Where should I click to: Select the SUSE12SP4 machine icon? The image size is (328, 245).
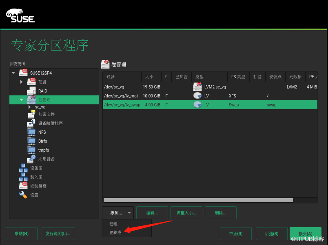coord(23,73)
